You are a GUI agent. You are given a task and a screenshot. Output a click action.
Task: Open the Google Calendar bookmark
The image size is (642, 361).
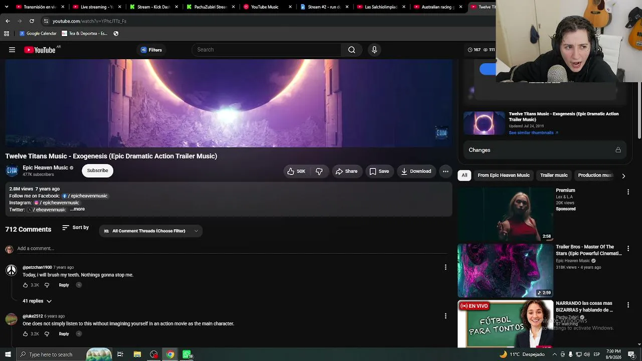[x=38, y=34]
